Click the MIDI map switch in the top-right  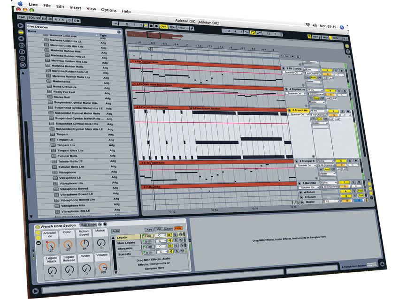326,37
